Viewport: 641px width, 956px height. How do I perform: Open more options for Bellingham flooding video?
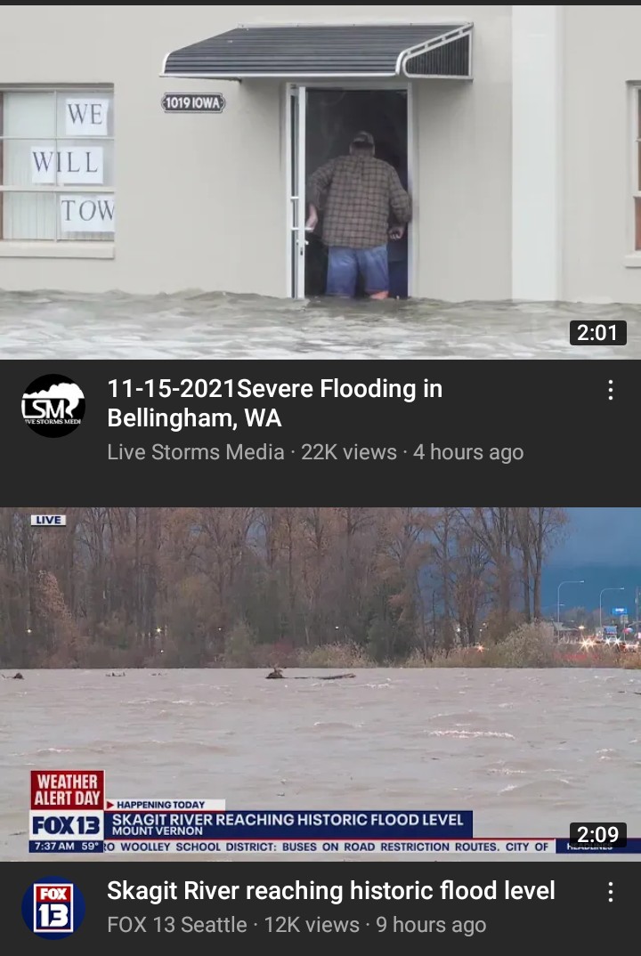610,390
